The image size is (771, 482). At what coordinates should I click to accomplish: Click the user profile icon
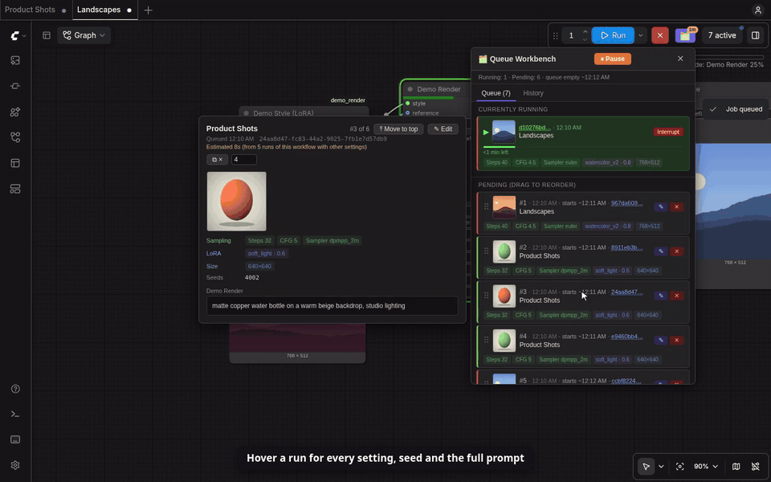[x=757, y=10]
